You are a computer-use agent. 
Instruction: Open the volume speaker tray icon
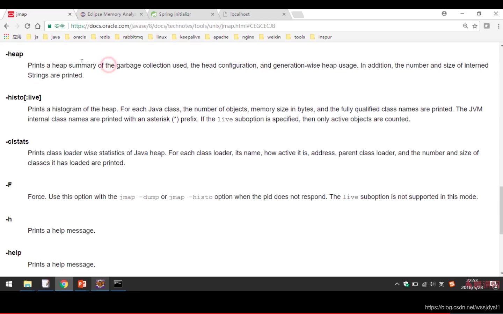[432, 284]
